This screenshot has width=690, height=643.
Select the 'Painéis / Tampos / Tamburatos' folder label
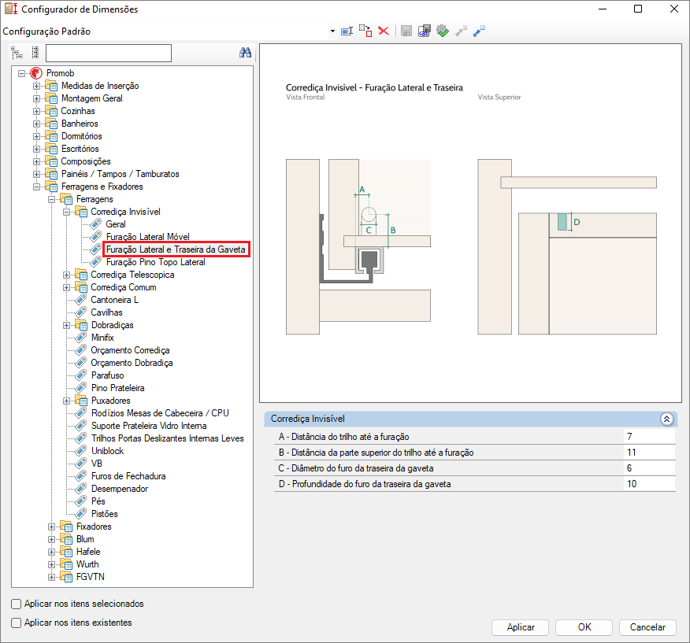pyautogui.click(x=121, y=174)
